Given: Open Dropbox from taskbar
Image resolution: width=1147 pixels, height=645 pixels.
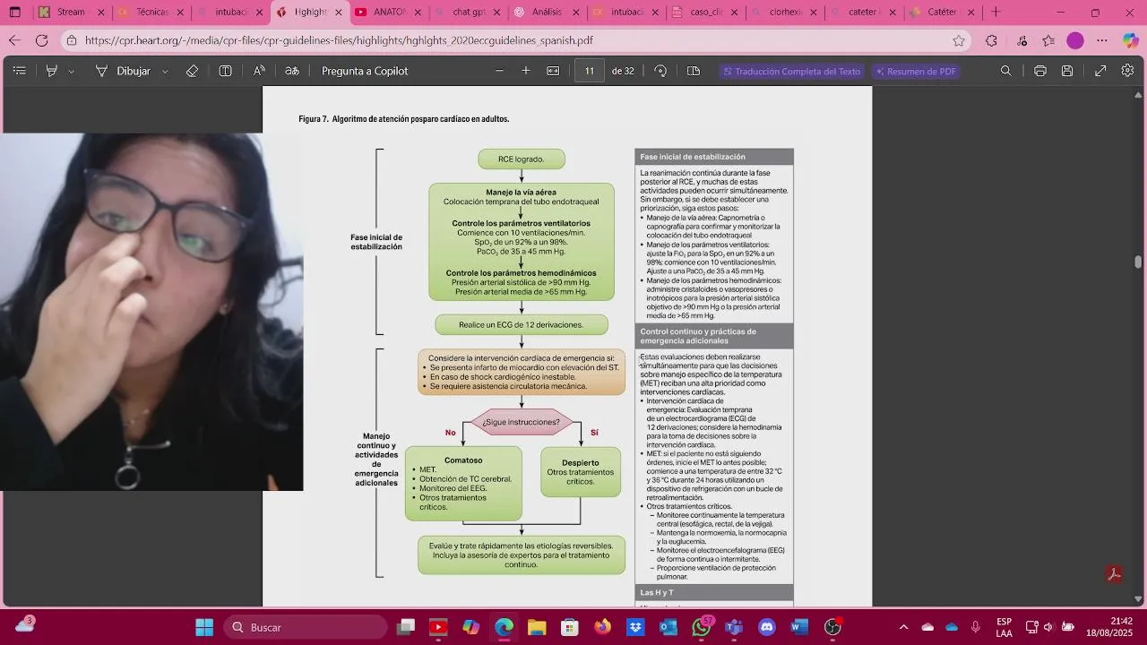Looking at the screenshot, I should (x=635, y=627).
